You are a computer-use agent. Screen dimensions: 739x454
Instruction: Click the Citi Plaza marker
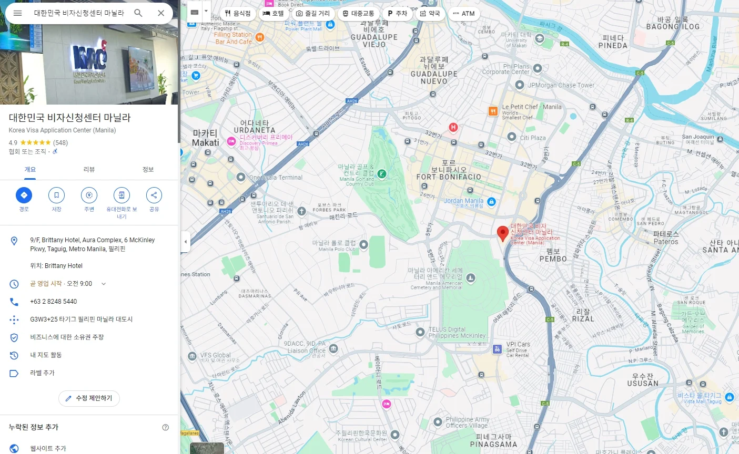tap(512, 137)
